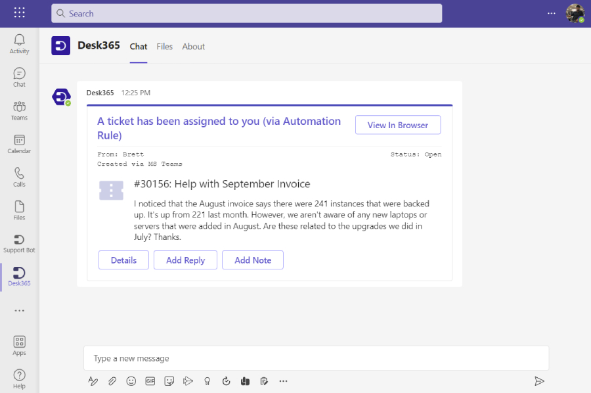The width and height of the screenshot is (591, 393).
Task: Click the Status: Open text
Action: [x=416, y=154]
